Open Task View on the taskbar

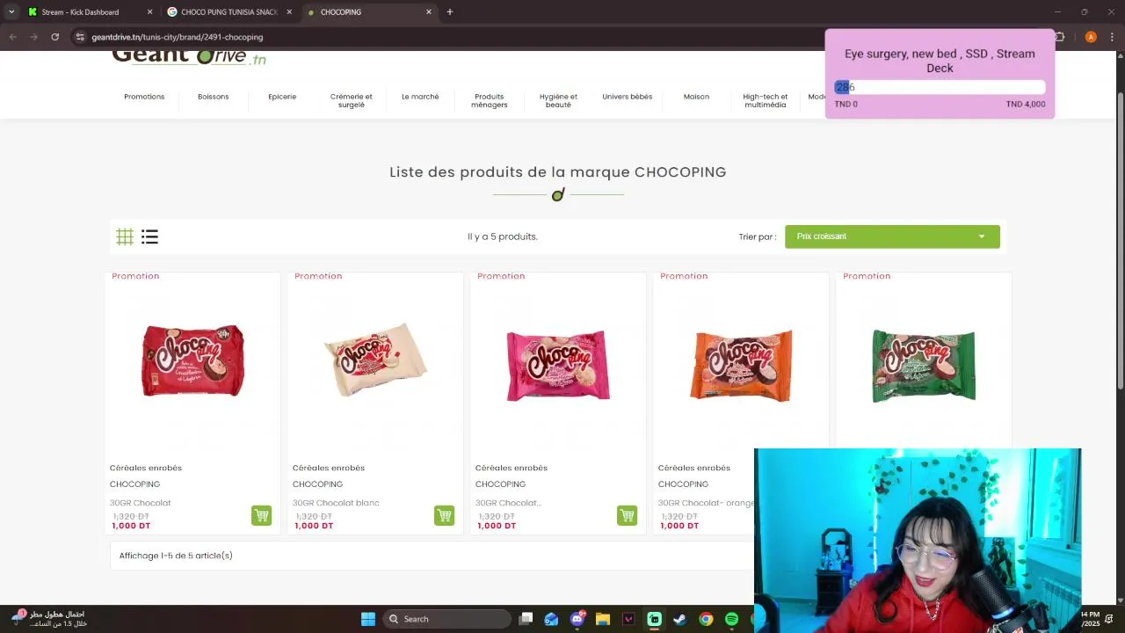click(x=526, y=619)
